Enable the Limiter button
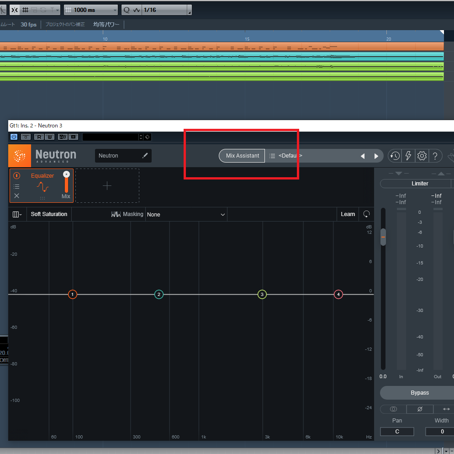The width and height of the screenshot is (454, 454). 416,184
